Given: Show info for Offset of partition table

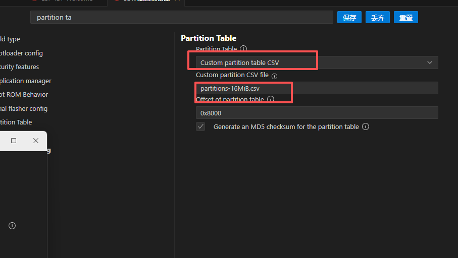Looking at the screenshot, I should pyautogui.click(x=271, y=99).
